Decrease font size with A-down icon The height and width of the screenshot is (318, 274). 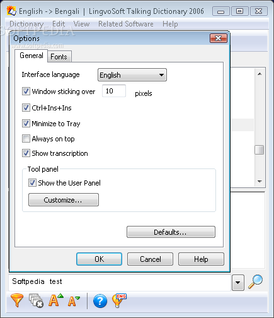(x=74, y=301)
